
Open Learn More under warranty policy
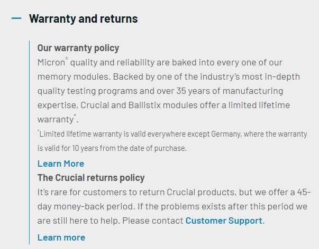click(x=60, y=164)
